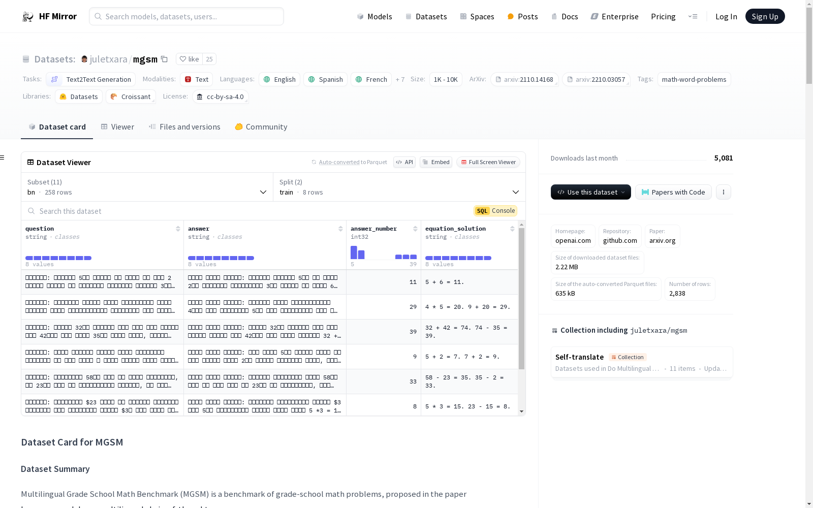Click the HF Mirror logo icon
813x508 pixels.
(x=28, y=17)
